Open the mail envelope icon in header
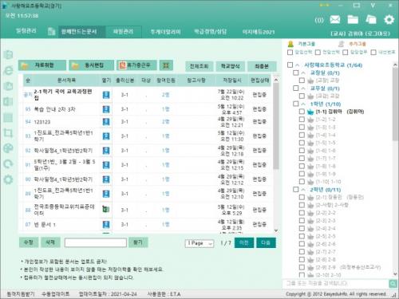399x299 pixels. pyautogui.click(x=335, y=19)
